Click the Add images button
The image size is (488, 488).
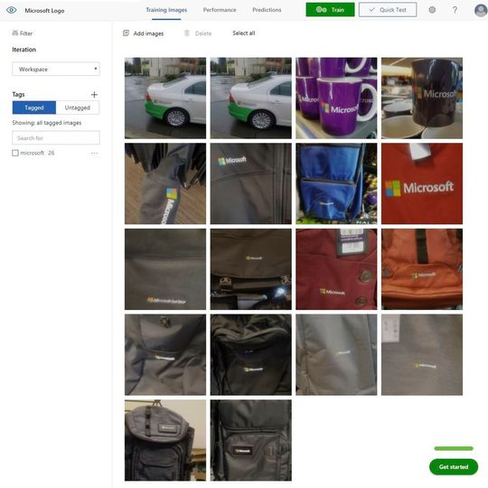[143, 33]
